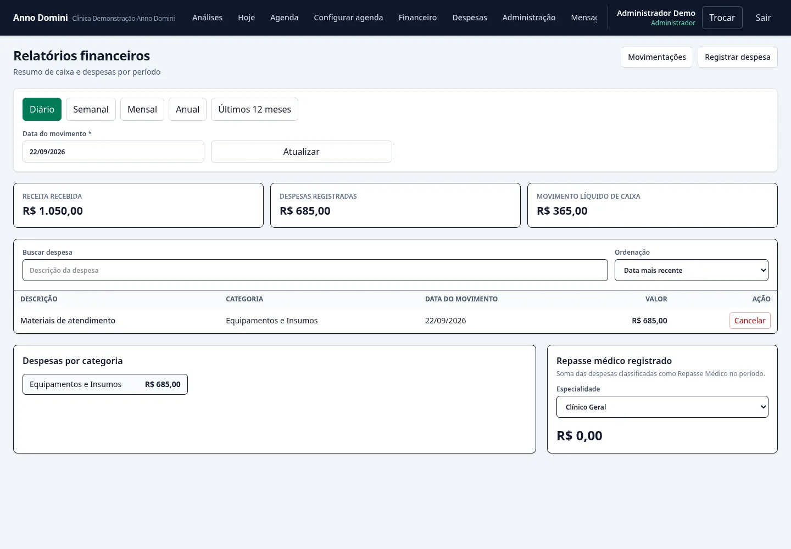This screenshot has width=791, height=549.
Task: Open the Especialidade dropdown
Action: click(x=662, y=407)
